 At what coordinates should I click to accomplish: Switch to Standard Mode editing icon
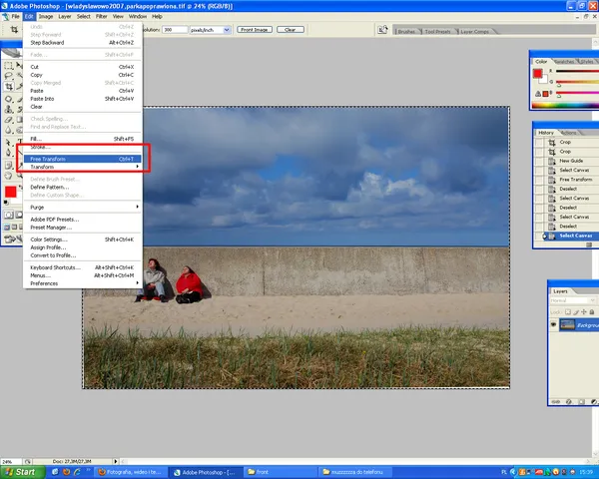click(x=8, y=216)
